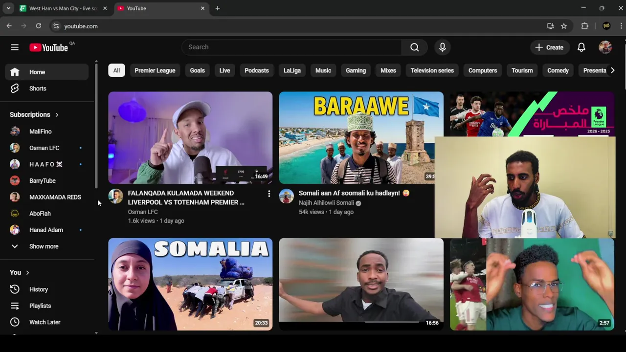Select the Gaming chip

356,70
